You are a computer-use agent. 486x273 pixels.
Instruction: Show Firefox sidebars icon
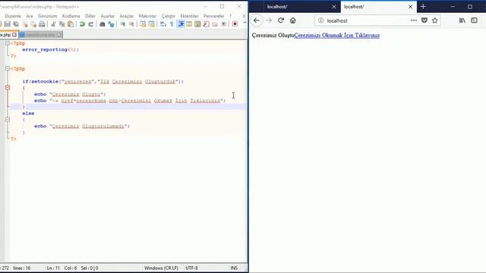(474, 20)
